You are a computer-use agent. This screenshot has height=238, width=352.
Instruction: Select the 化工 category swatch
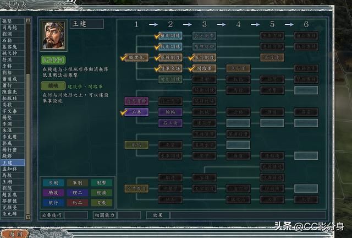point(78,202)
